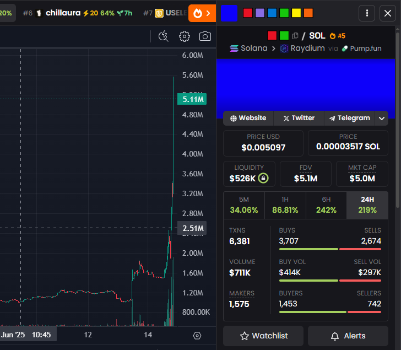Click the 5.11M current price label

[x=192, y=99]
